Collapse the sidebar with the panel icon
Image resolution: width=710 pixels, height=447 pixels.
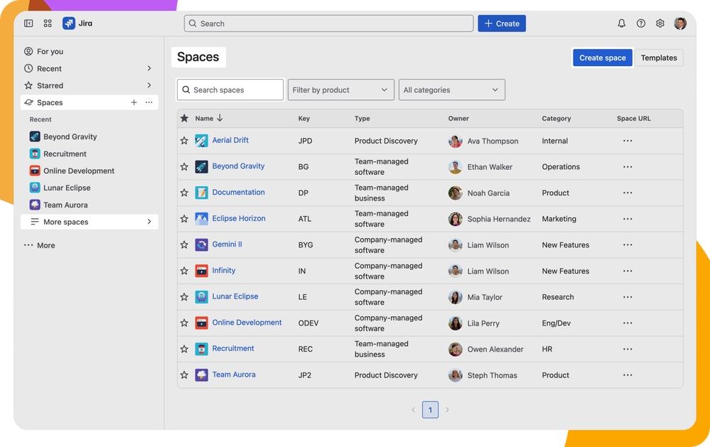(x=28, y=23)
